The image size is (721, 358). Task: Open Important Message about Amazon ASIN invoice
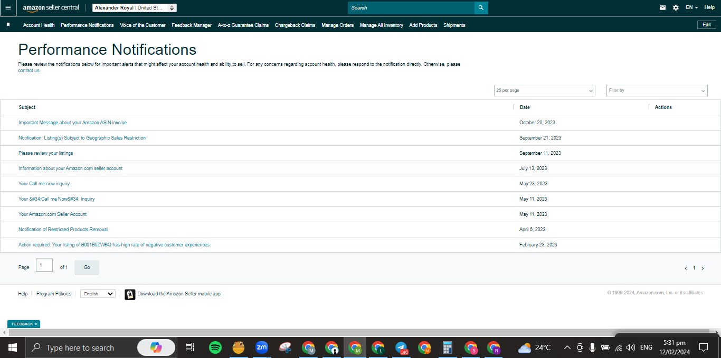click(73, 123)
